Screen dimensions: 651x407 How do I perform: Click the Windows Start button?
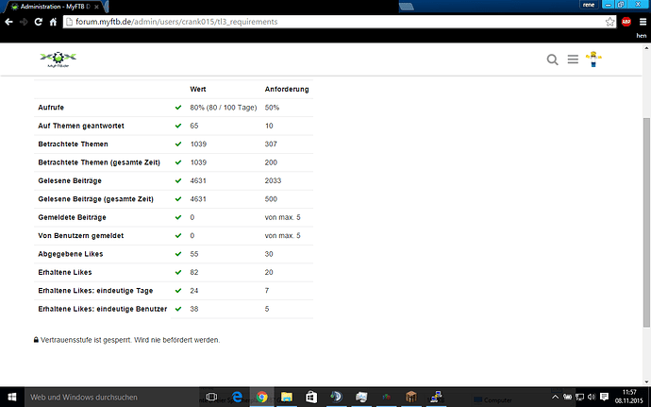click(x=10, y=397)
